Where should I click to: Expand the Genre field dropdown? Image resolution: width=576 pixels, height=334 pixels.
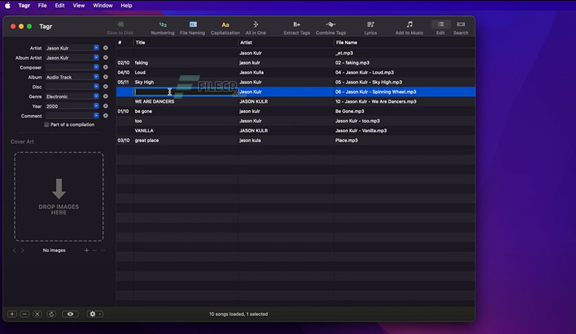tap(96, 97)
